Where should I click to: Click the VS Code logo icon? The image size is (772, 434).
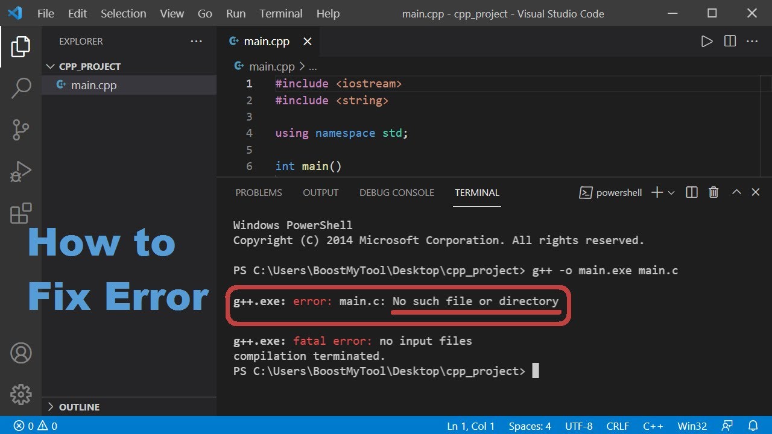[14, 13]
